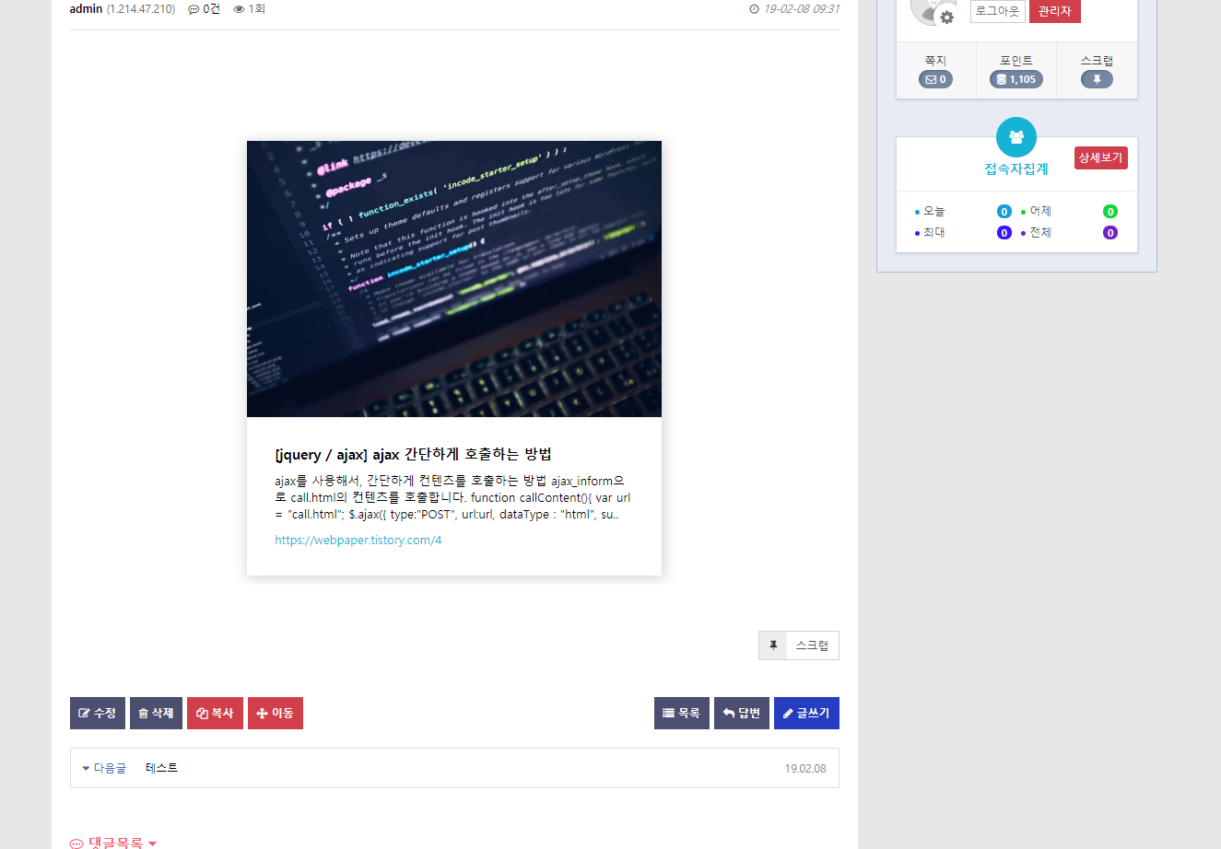1221x849 pixels.
Task: Click the 19-02-08 09:31 post timestamp
Action: pos(802,9)
